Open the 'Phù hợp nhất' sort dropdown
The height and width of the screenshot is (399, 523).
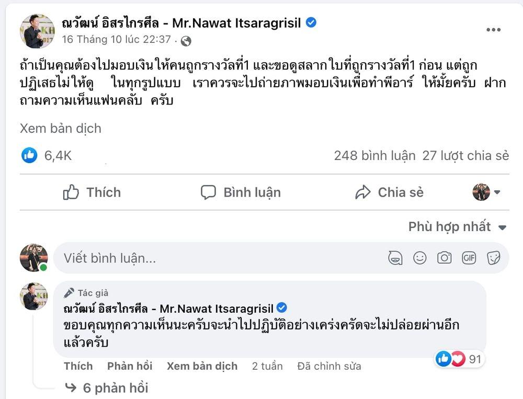point(456,227)
